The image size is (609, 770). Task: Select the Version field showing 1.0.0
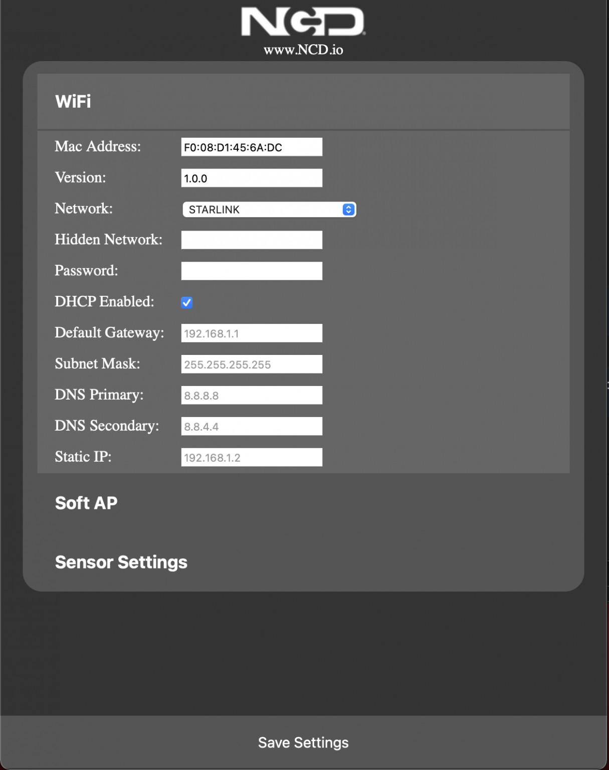[x=251, y=177]
